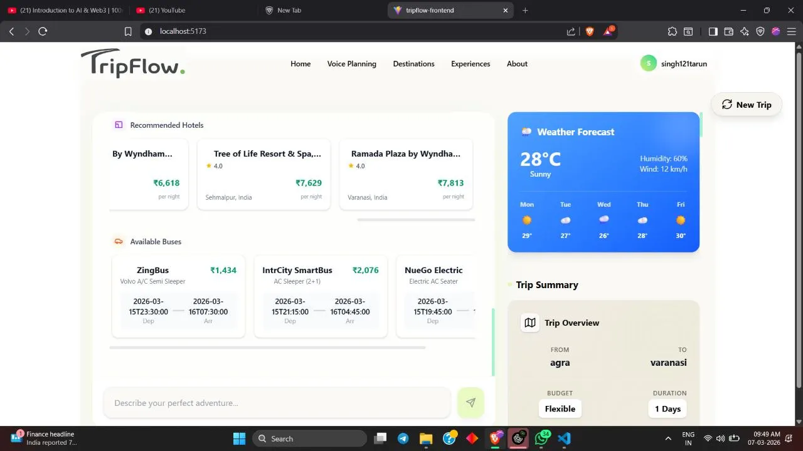Open Telegram from the taskbar
Screen dimensions: 803x451
pyautogui.click(x=403, y=438)
